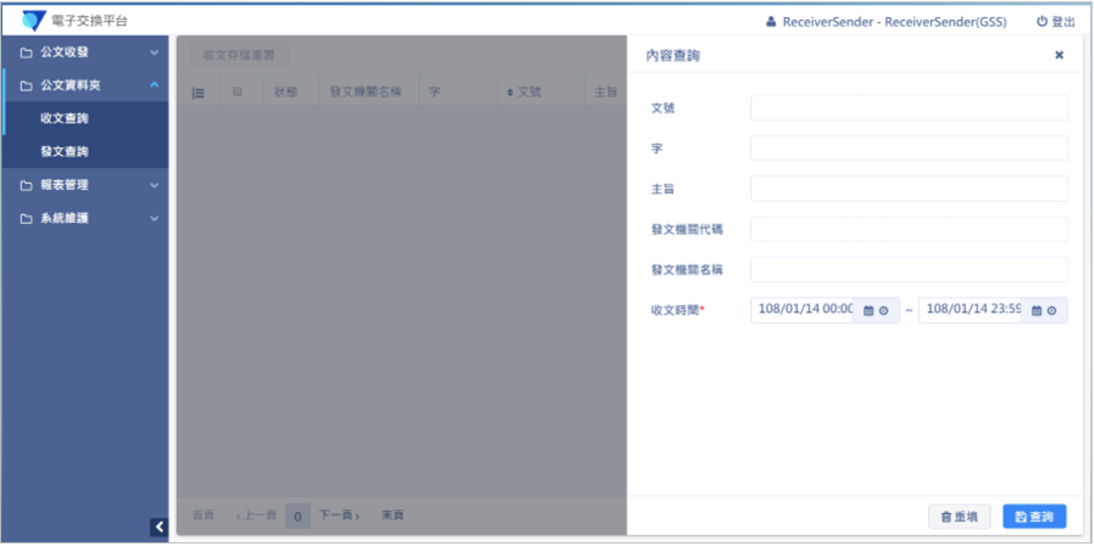This screenshot has height=545, width=1094.
Task: Toggle the select-all checkbox in table header
Action: pyautogui.click(x=237, y=92)
